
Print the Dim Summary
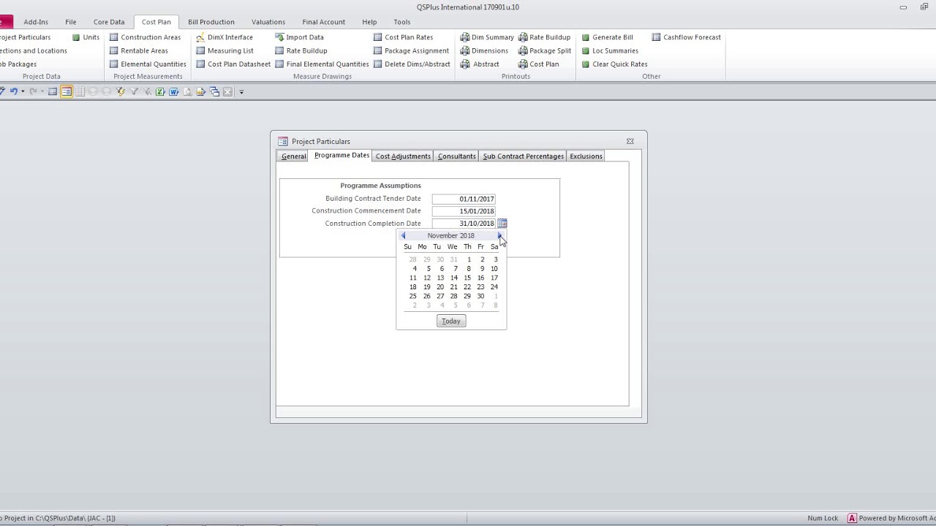click(x=487, y=37)
